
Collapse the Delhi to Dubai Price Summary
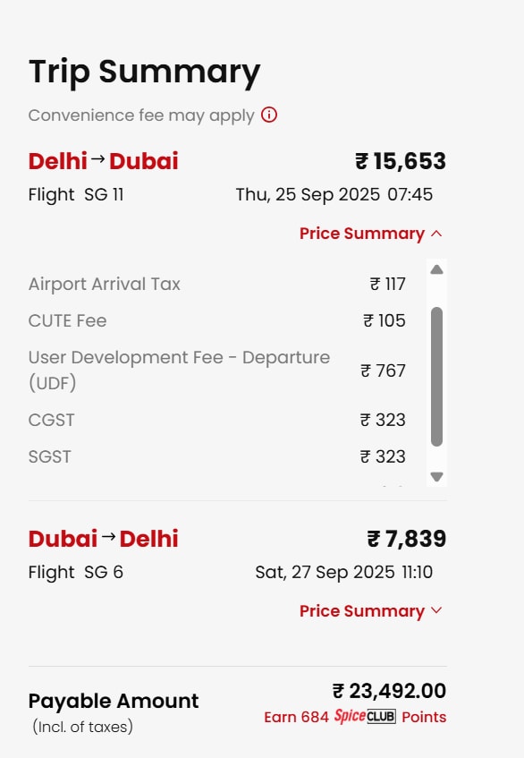(371, 234)
